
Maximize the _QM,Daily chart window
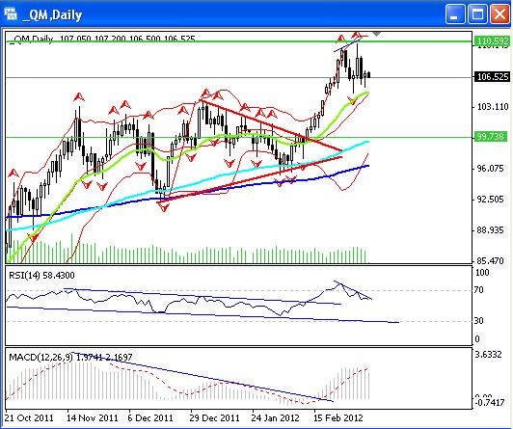coord(477,14)
